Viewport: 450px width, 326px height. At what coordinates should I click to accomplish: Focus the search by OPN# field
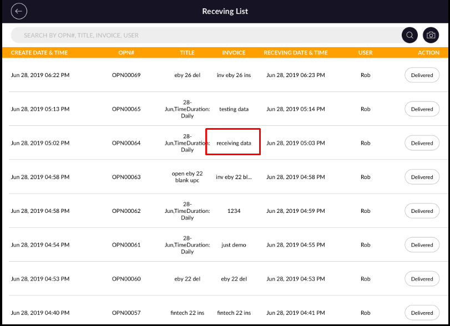pyautogui.click(x=205, y=35)
